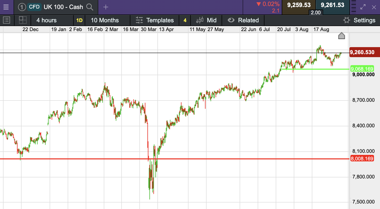The image size is (380, 209).
Task: Click the home reset icon on chart
Action: 341,36
